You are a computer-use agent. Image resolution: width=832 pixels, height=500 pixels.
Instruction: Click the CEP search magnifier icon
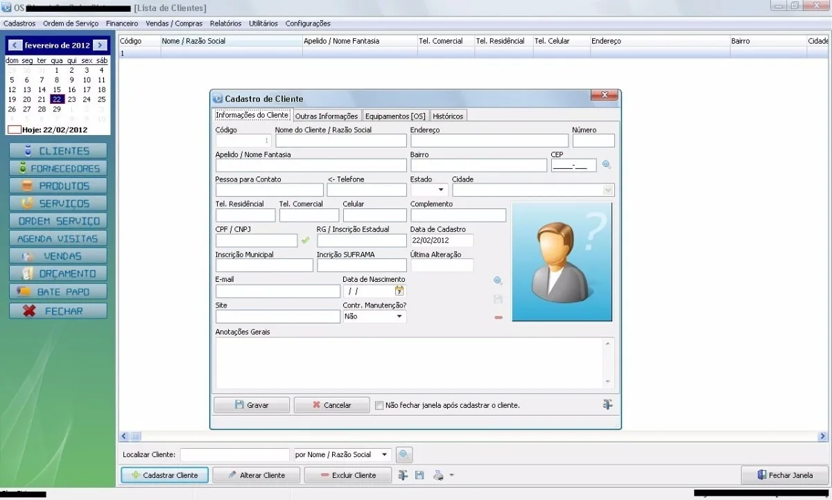point(607,165)
